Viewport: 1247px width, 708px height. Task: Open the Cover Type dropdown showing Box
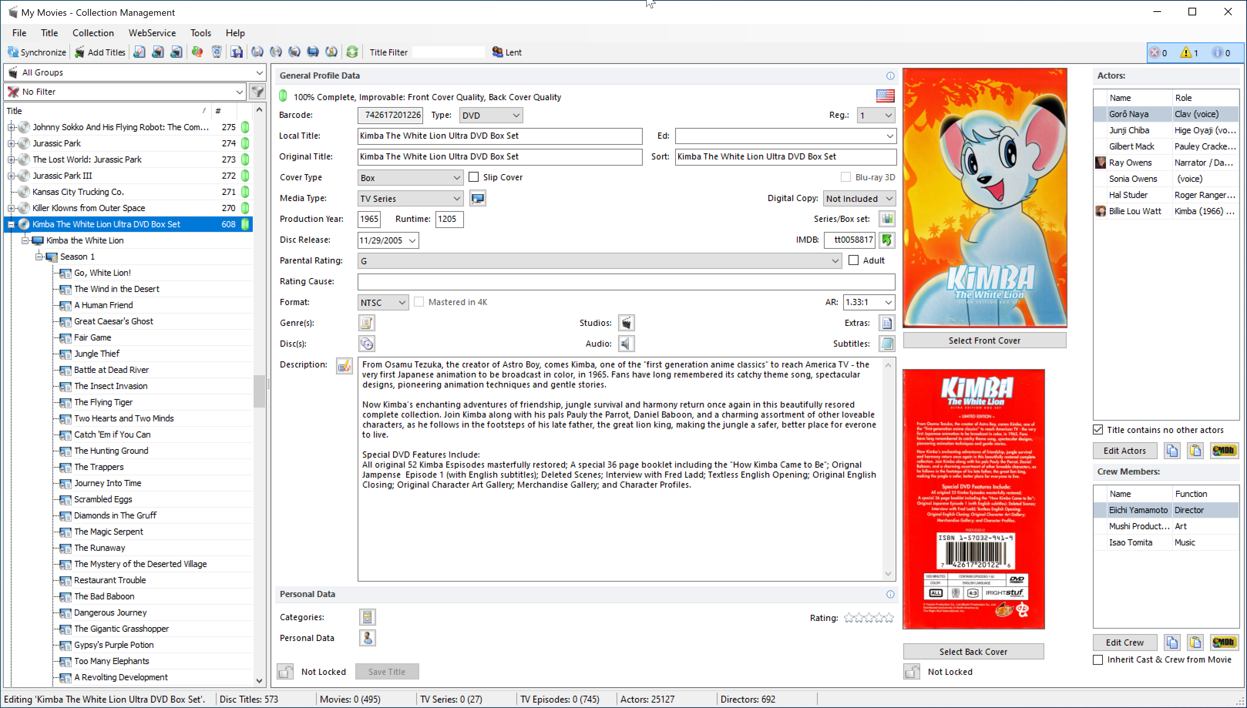coord(410,178)
